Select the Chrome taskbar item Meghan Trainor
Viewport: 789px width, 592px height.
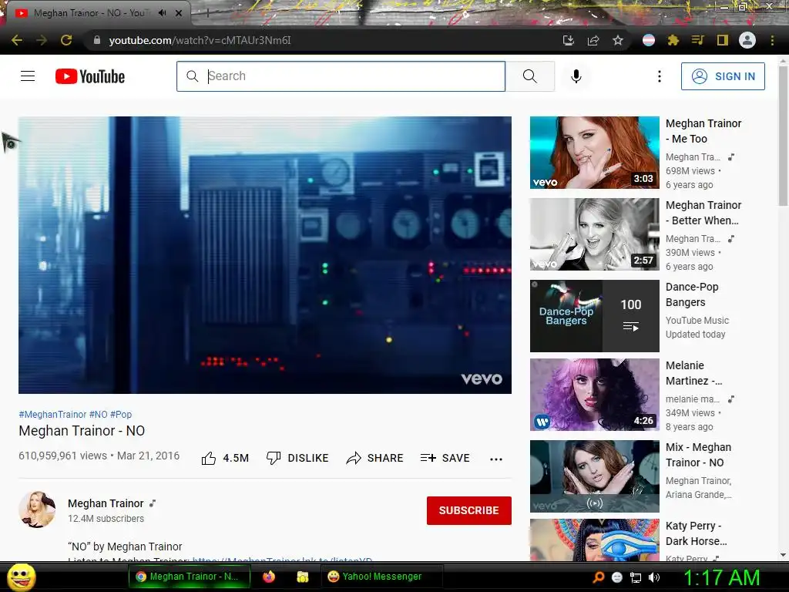[x=190, y=577]
